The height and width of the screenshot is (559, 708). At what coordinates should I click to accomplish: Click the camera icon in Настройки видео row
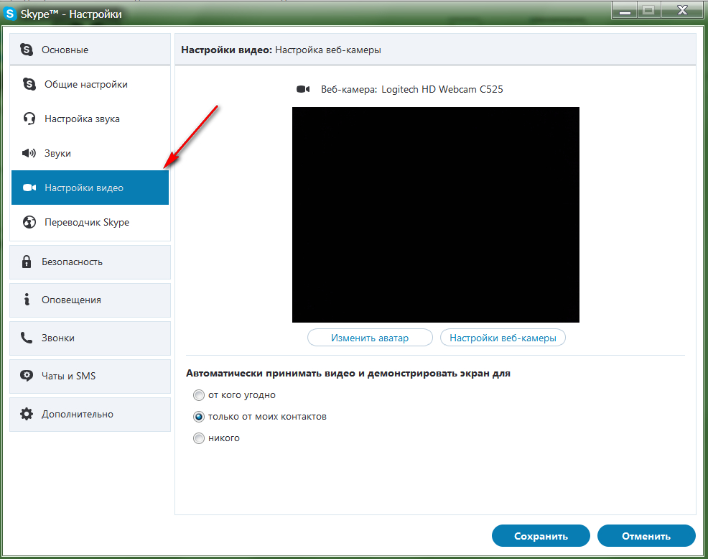click(x=29, y=188)
